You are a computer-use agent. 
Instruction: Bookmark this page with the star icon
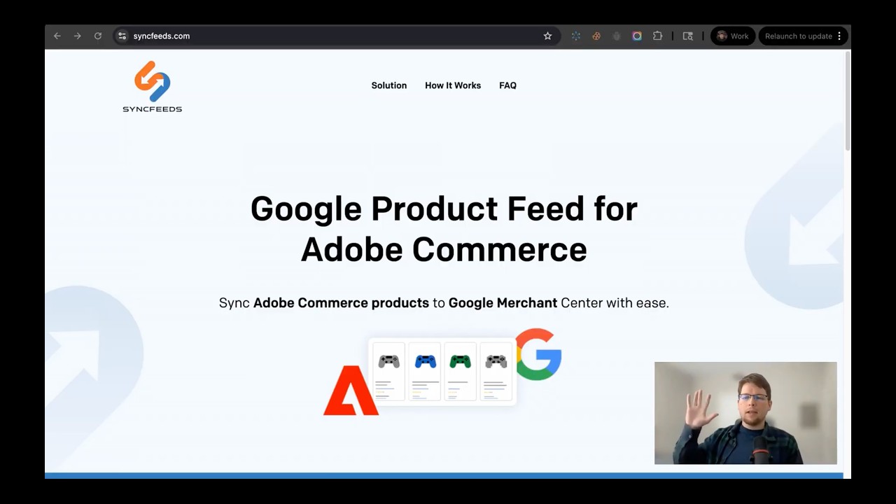tap(547, 36)
